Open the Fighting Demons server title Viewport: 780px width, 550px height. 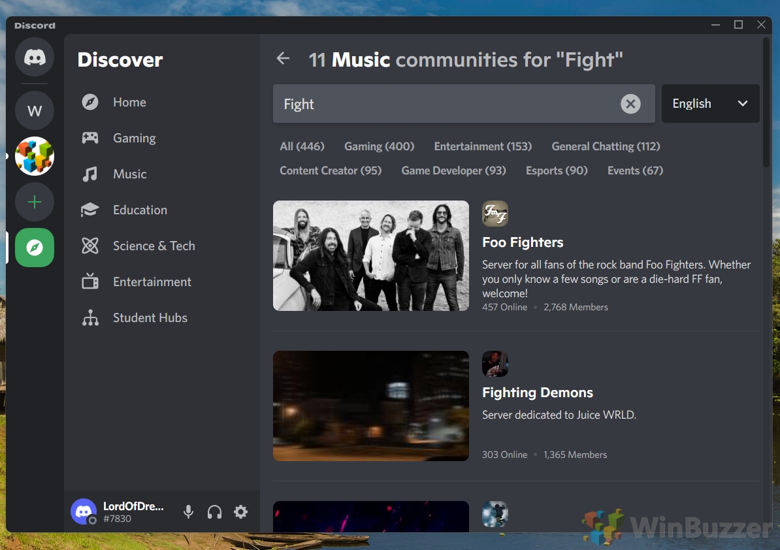point(537,393)
